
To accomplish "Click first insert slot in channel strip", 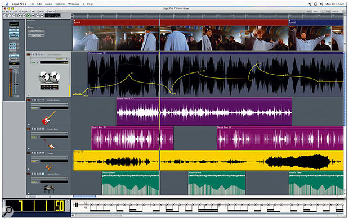I will click(14, 30).
